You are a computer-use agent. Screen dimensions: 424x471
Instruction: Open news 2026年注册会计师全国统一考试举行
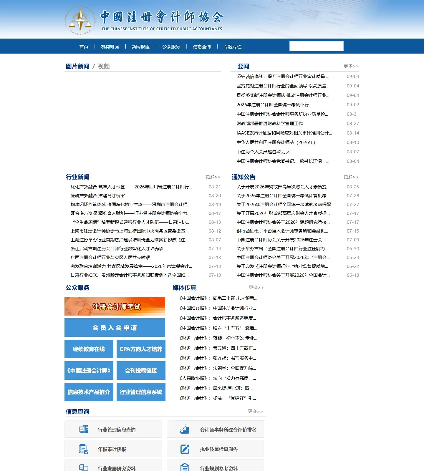tap(273, 105)
